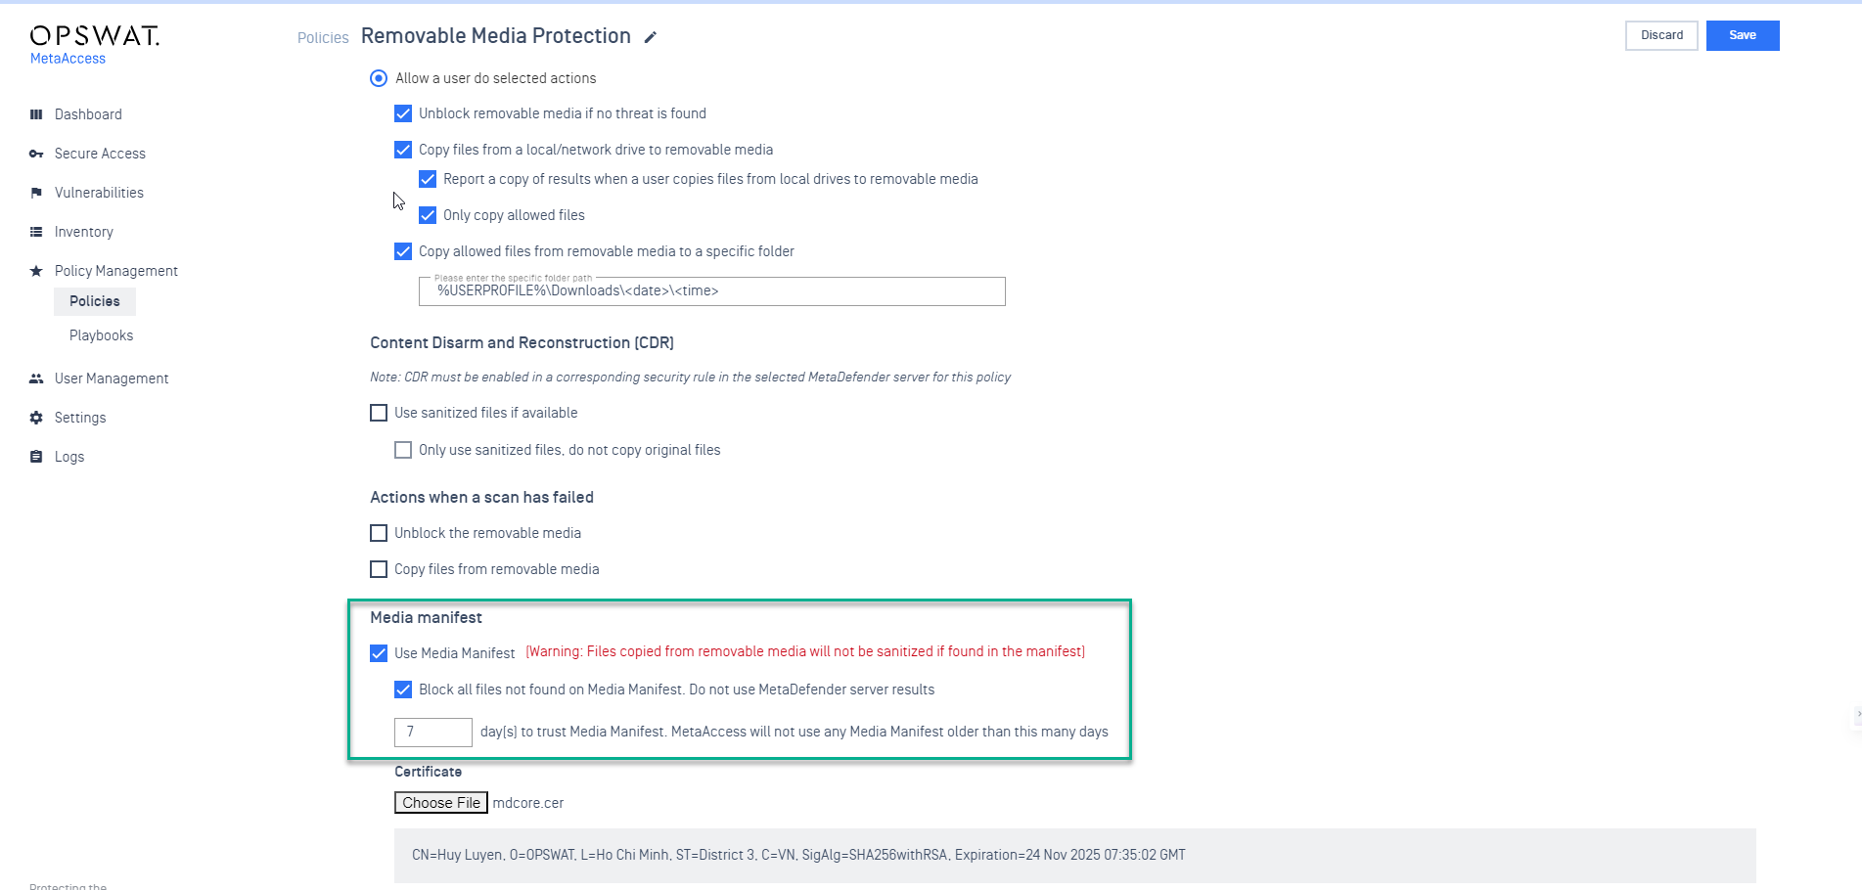Edit policy name with pencil icon
This screenshot has height=890, width=1862.
pyautogui.click(x=651, y=37)
